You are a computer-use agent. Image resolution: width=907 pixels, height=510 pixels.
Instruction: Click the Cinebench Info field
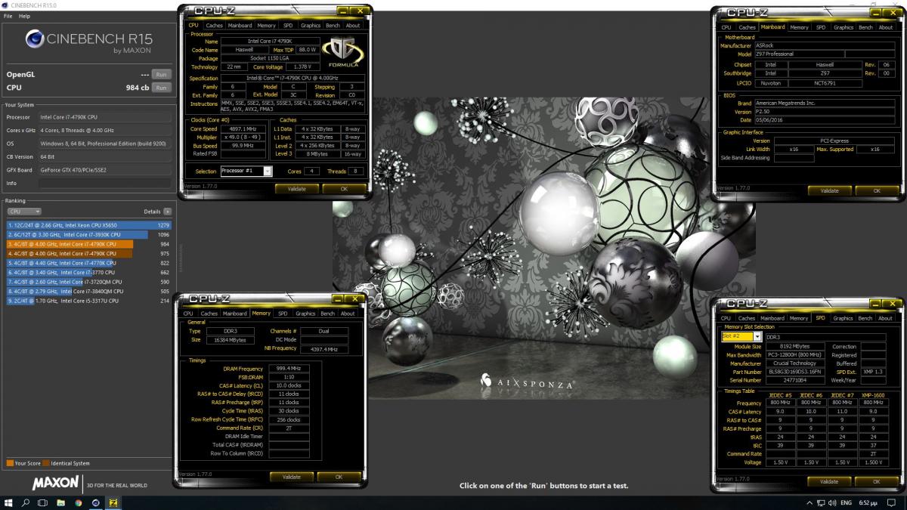[x=105, y=184]
